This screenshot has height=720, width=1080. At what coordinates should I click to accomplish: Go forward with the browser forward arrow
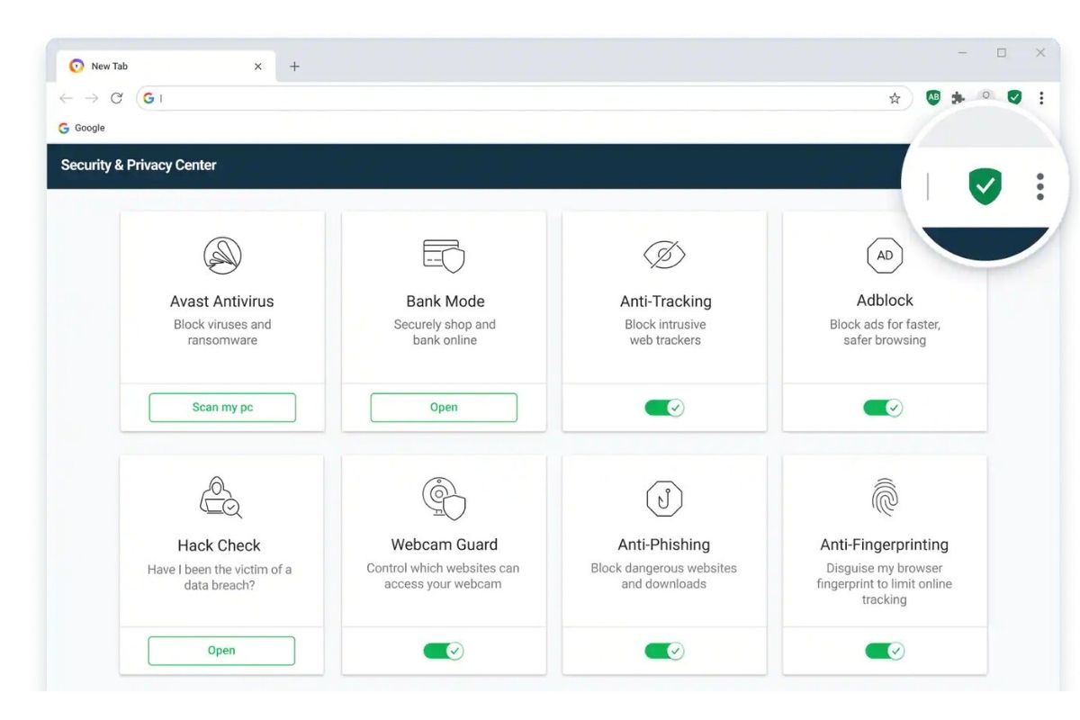coord(91,98)
